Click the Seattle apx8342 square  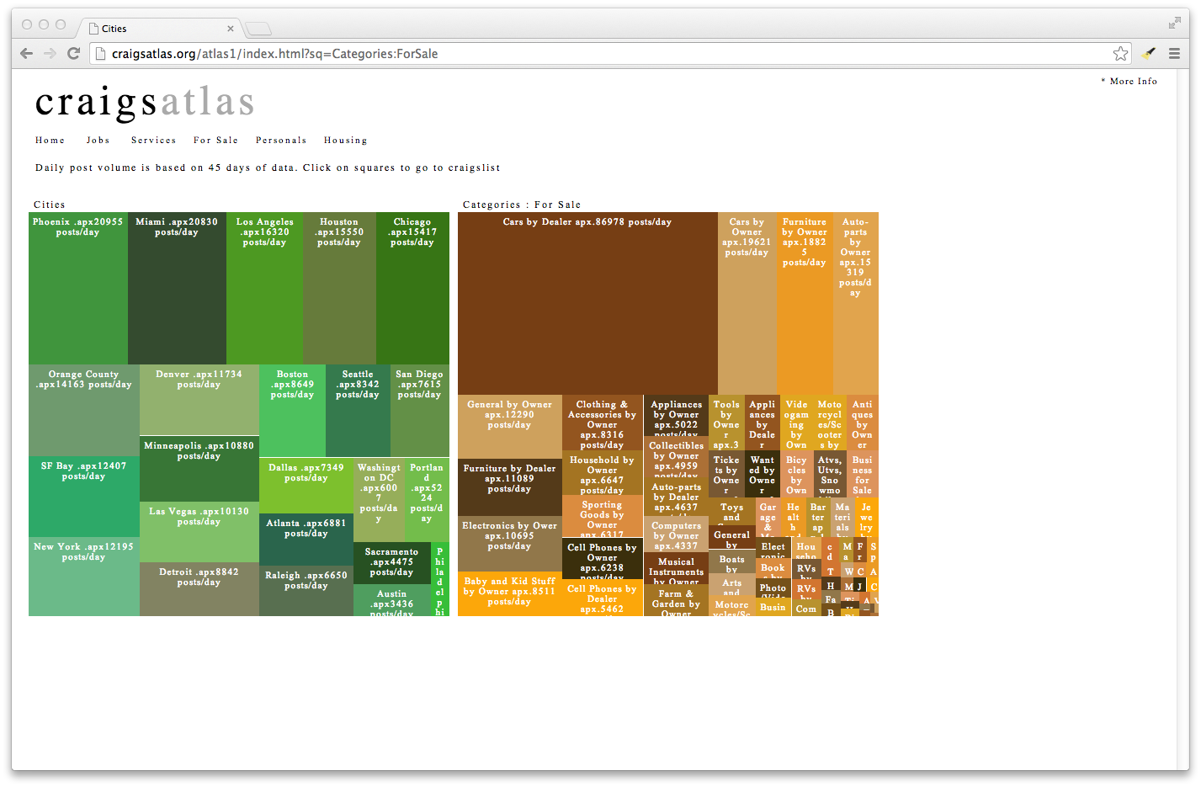tap(358, 411)
